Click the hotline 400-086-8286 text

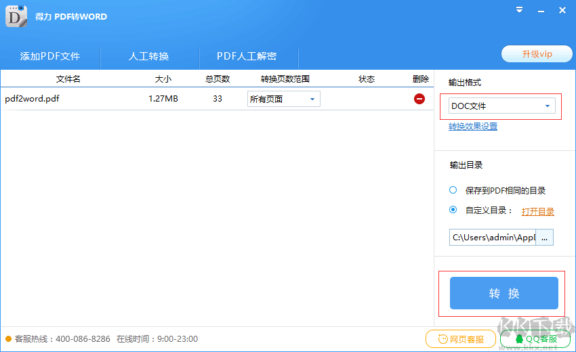coord(83,338)
